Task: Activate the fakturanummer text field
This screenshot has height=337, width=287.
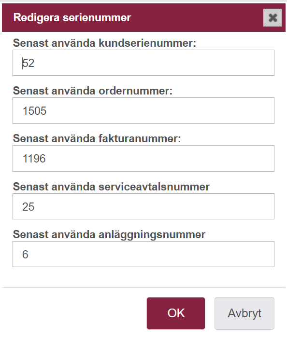Action: (x=143, y=159)
